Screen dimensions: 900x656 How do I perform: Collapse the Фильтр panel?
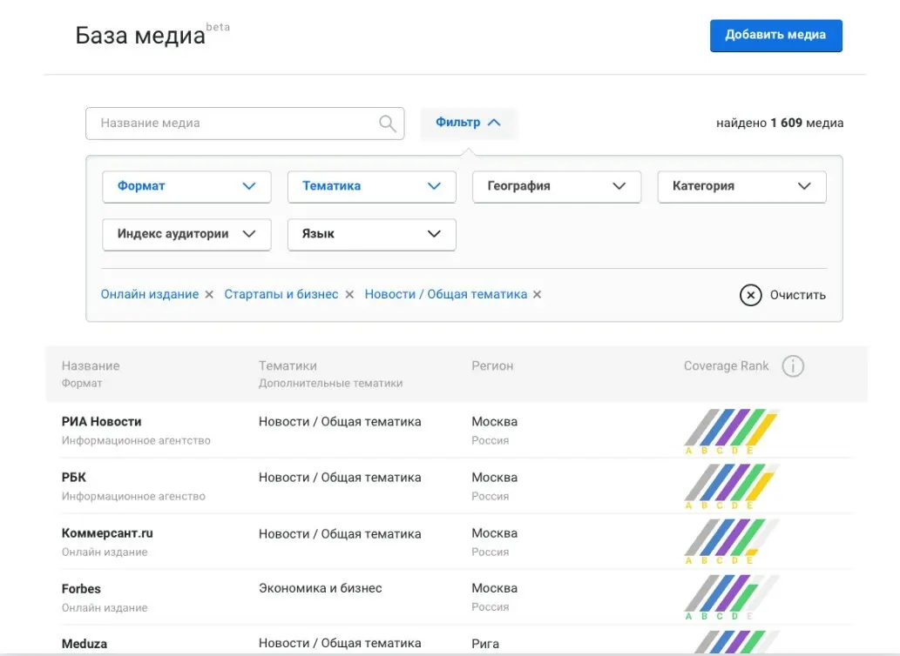coord(469,123)
